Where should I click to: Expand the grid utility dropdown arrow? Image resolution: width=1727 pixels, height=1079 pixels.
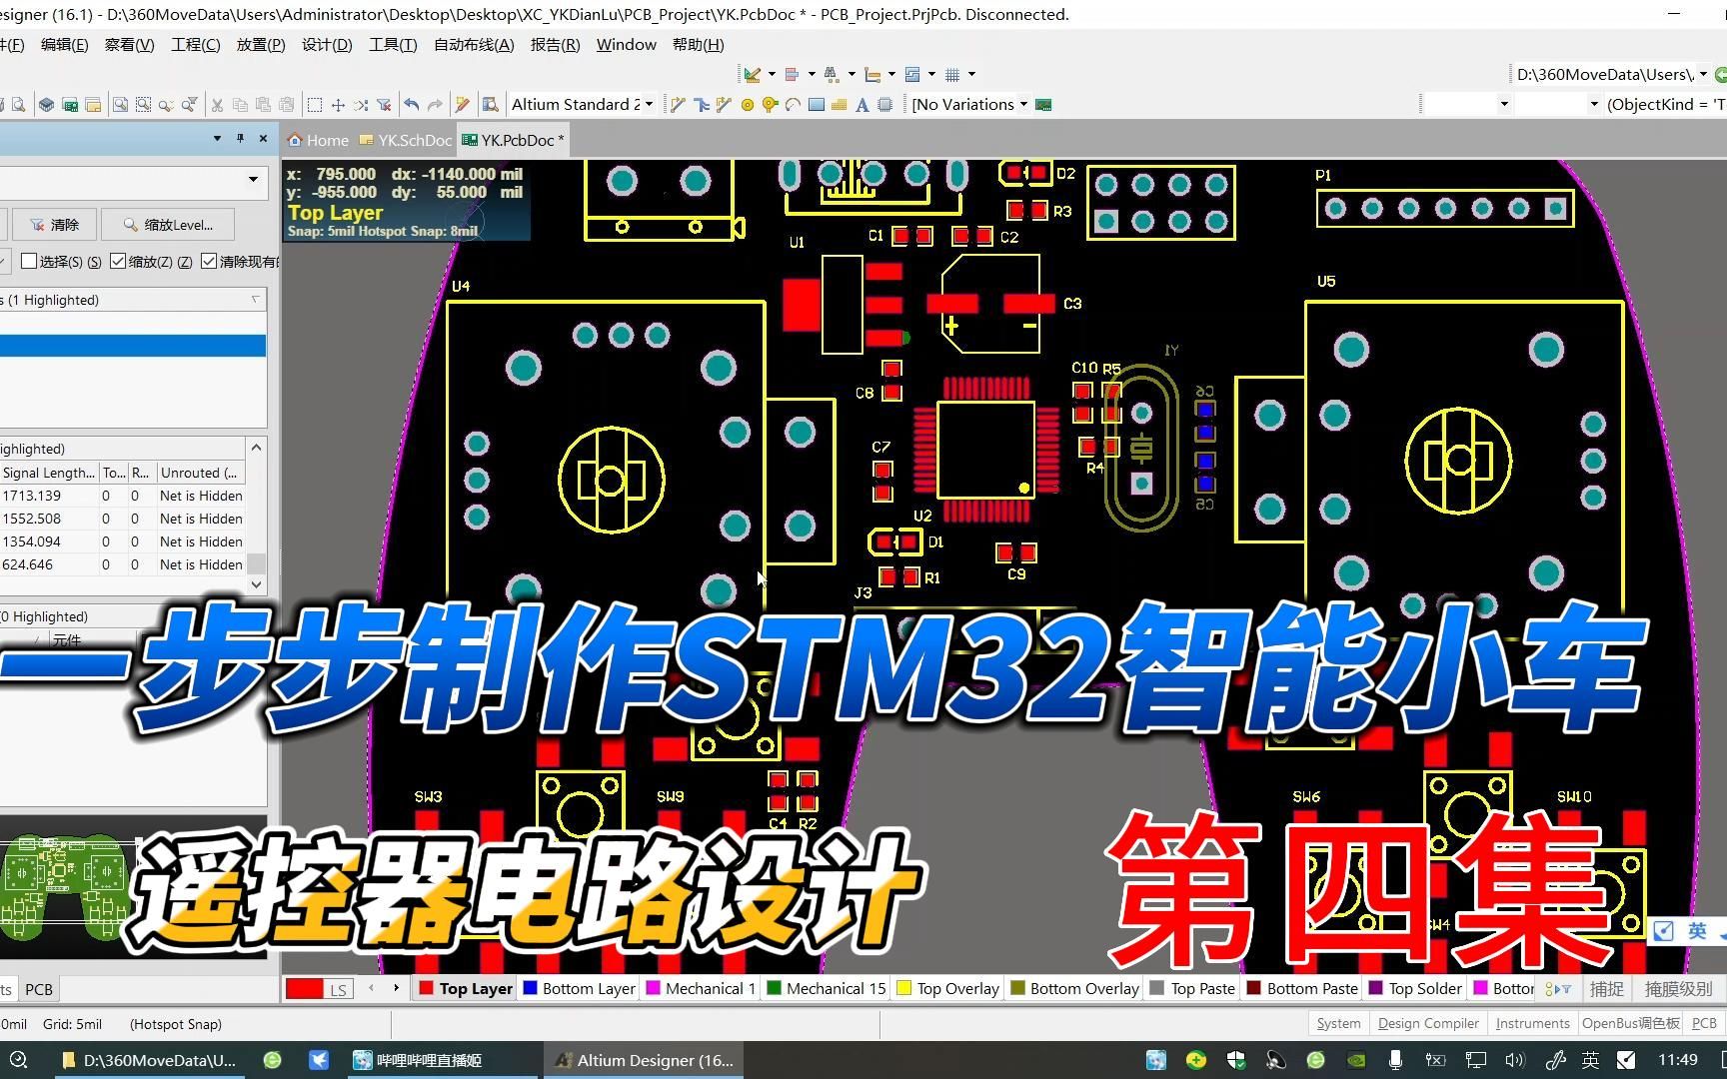coord(971,74)
